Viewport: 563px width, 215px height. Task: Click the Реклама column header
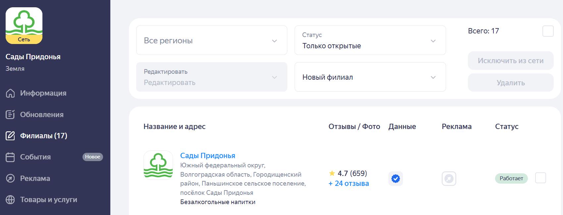[x=457, y=126]
